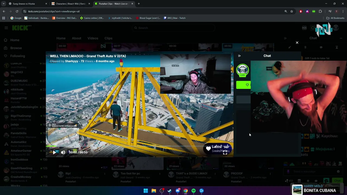347x195 pixels.
Task: Open the site information icon in address bar
Action: pos(25,11)
